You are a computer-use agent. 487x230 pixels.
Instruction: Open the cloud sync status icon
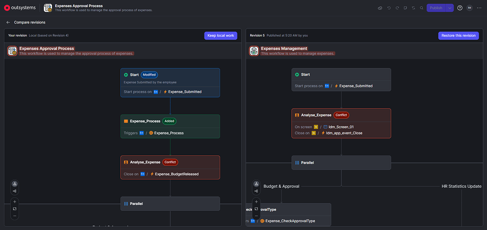(x=380, y=8)
